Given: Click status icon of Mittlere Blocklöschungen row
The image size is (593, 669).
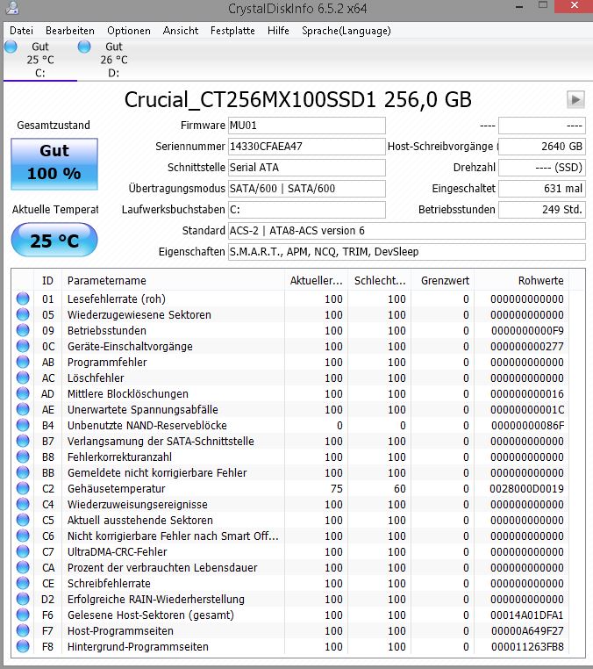Looking at the screenshot, I should (x=23, y=393).
